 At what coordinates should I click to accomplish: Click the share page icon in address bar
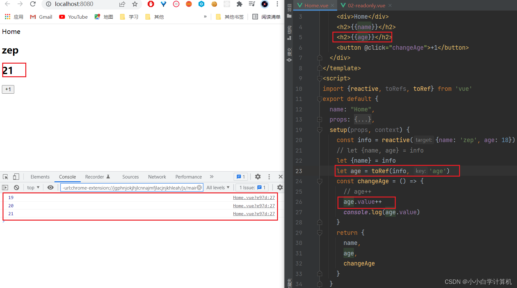coord(122,4)
